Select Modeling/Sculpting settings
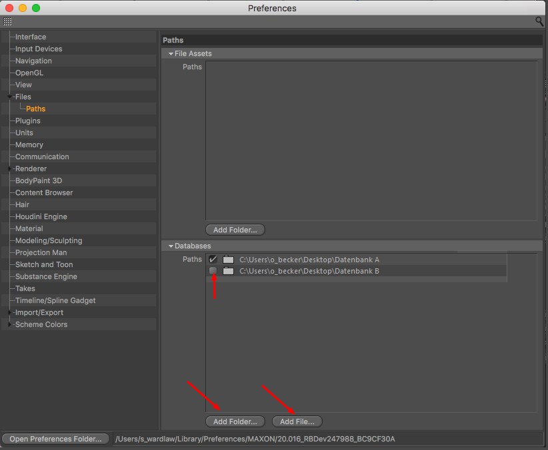The image size is (548, 450). [49, 240]
